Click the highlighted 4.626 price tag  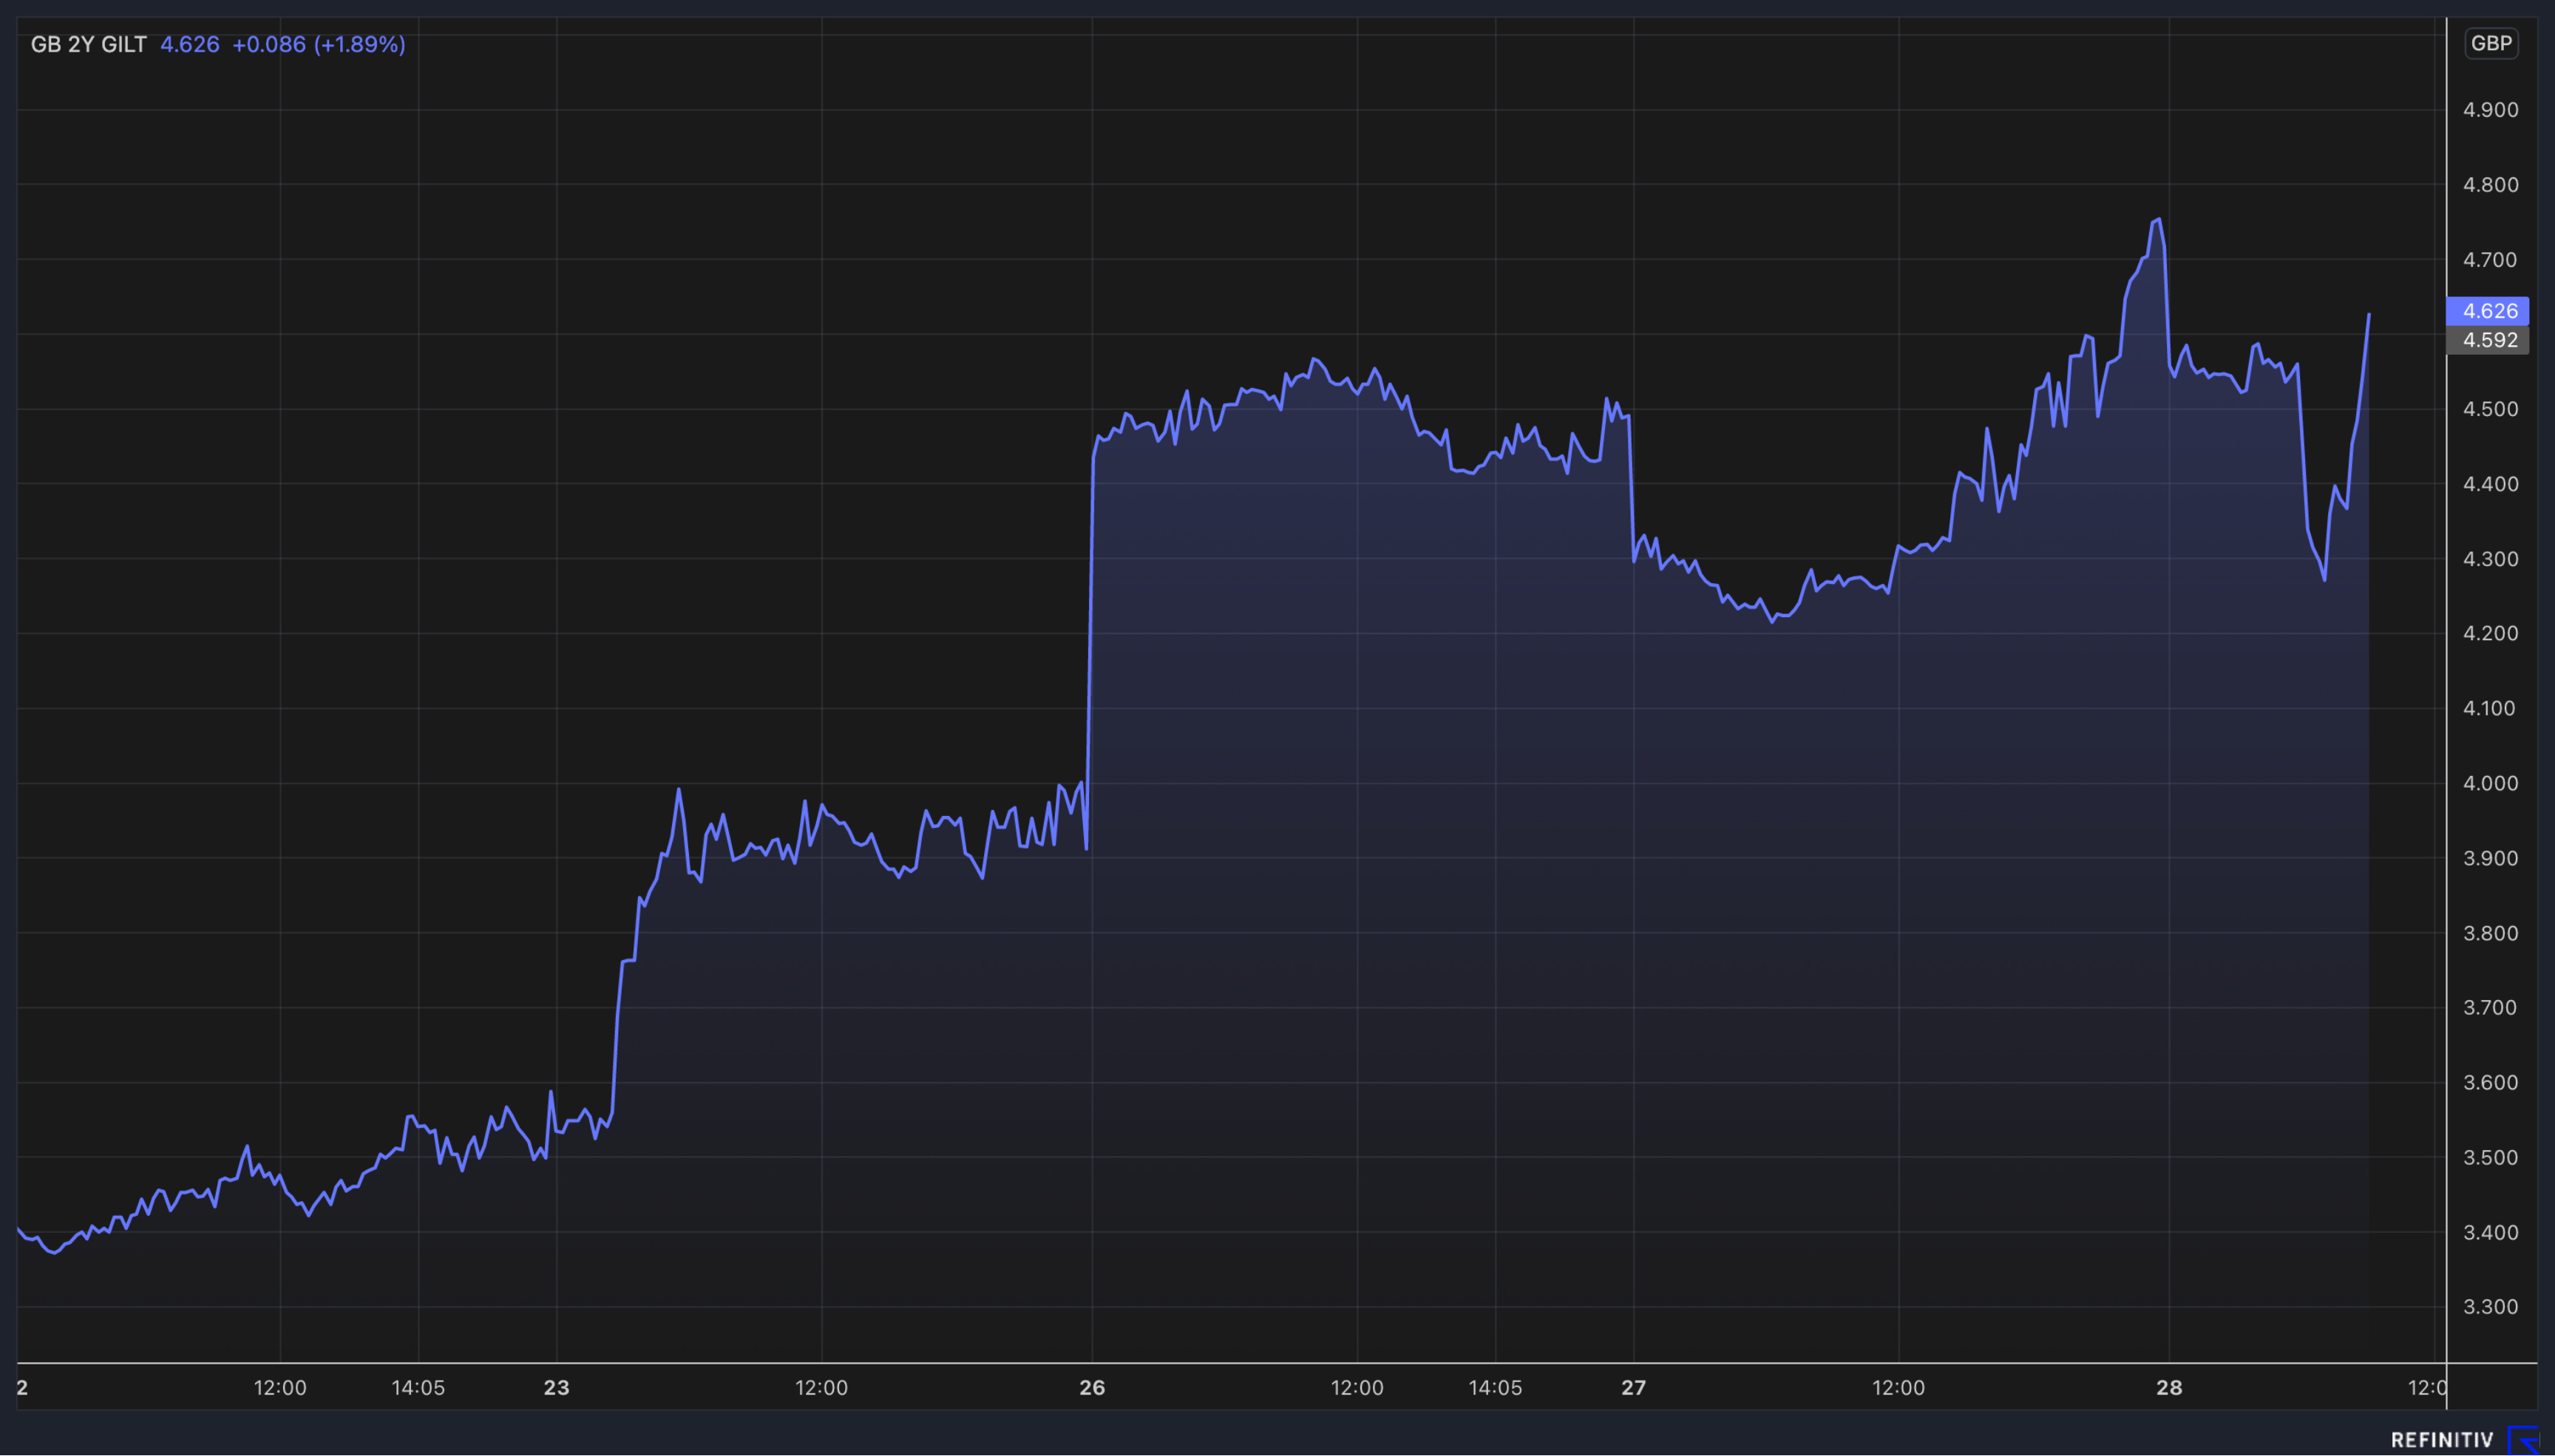(2488, 311)
